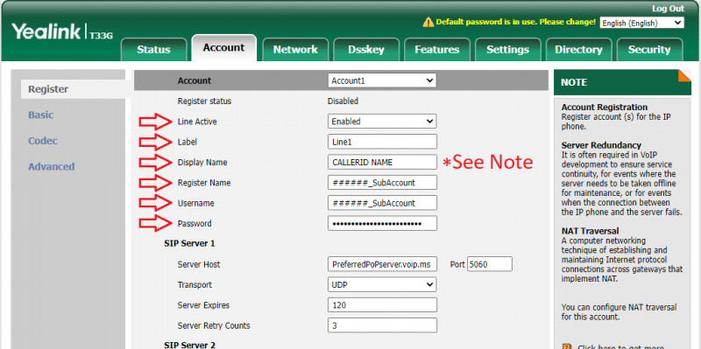The image size is (701, 349).
Task: Click the Register status label
Action: pos(204,101)
